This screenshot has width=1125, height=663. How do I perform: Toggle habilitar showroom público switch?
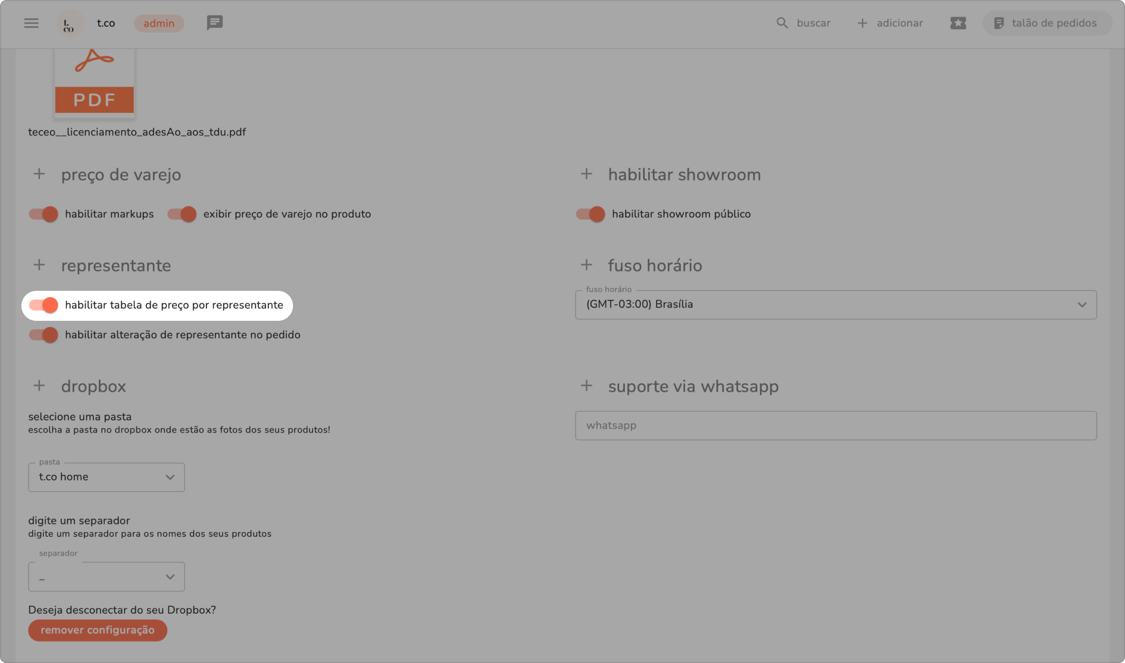(x=590, y=214)
